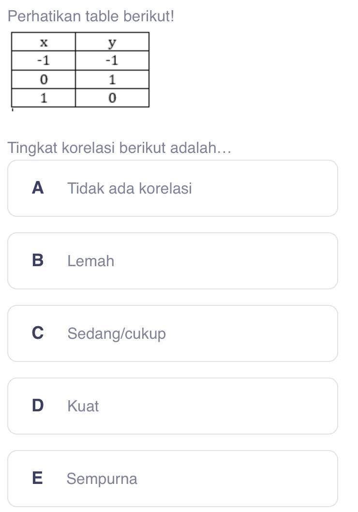
Task: Click the letter C in the third option
Action: (x=38, y=333)
